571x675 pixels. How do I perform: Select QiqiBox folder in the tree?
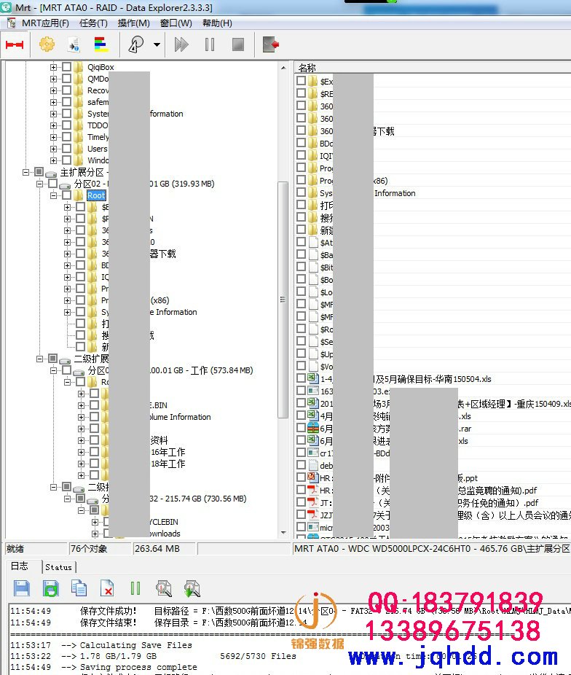click(101, 67)
